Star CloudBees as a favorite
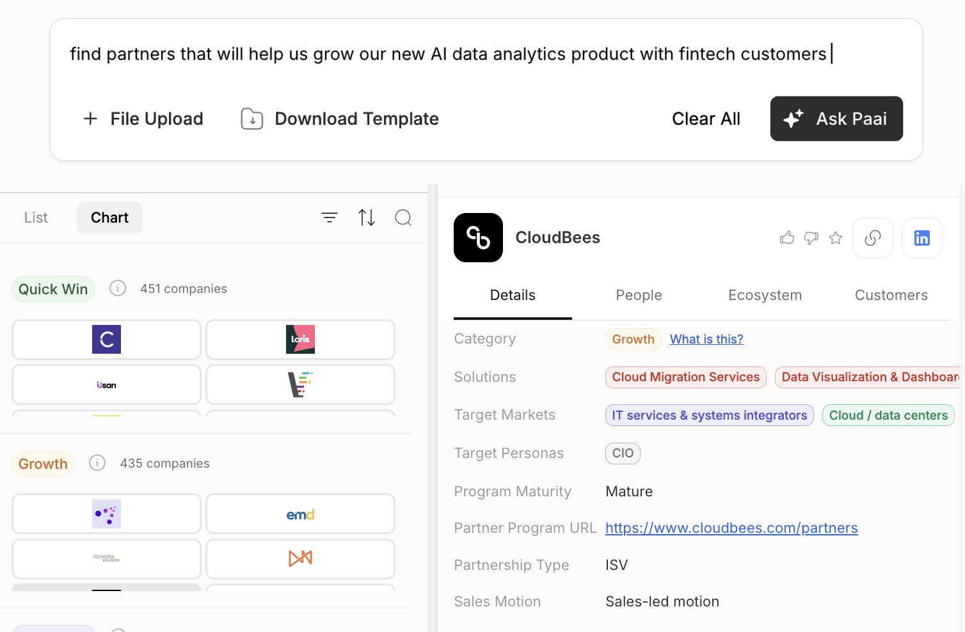 coord(836,238)
